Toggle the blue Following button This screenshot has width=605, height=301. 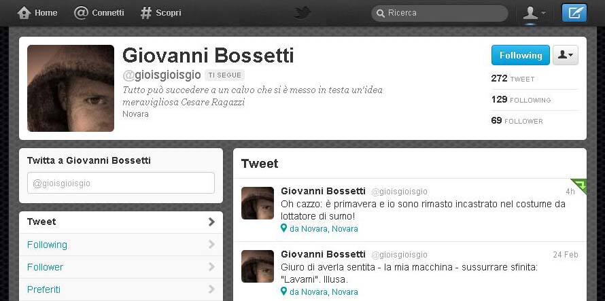[x=521, y=55]
